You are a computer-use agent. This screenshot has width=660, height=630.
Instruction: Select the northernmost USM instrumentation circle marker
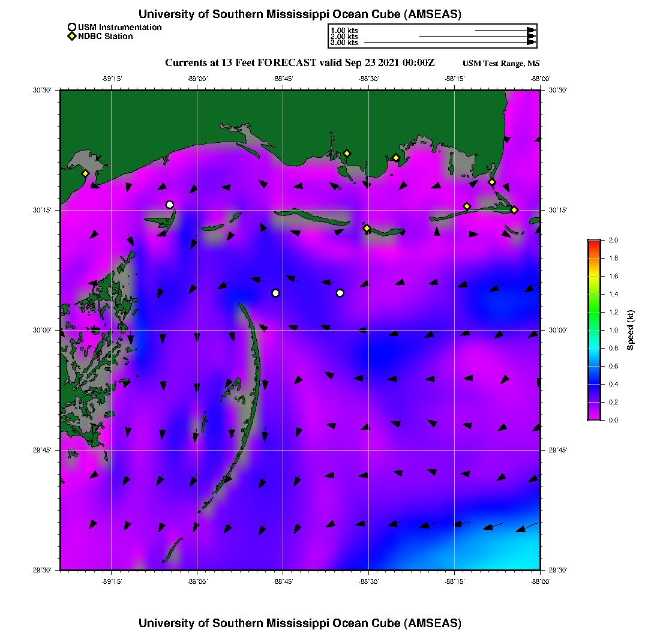tap(170, 205)
